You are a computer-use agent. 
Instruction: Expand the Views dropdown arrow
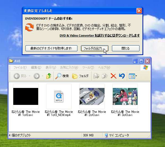click(136, 76)
